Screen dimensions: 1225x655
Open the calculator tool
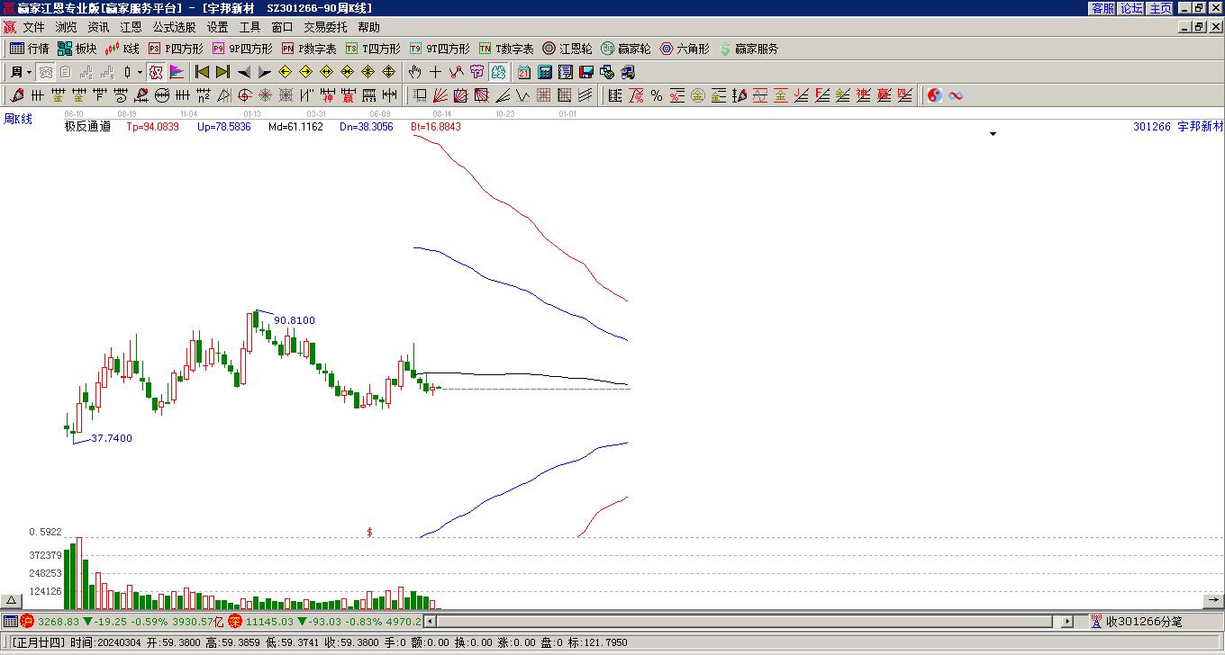point(545,72)
